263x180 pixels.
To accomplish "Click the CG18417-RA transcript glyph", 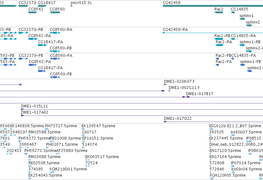I will click(42, 45).
